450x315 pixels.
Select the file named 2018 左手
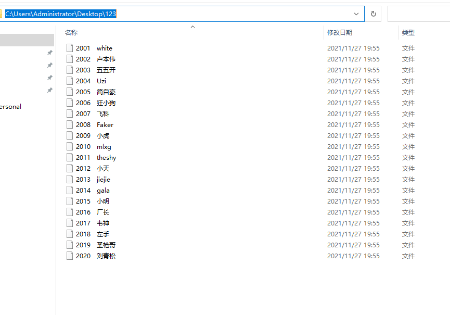93,234
